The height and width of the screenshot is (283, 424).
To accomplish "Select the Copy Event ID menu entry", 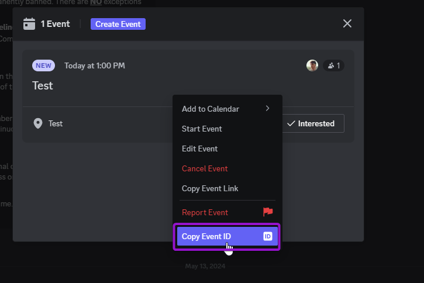I will (206, 236).
